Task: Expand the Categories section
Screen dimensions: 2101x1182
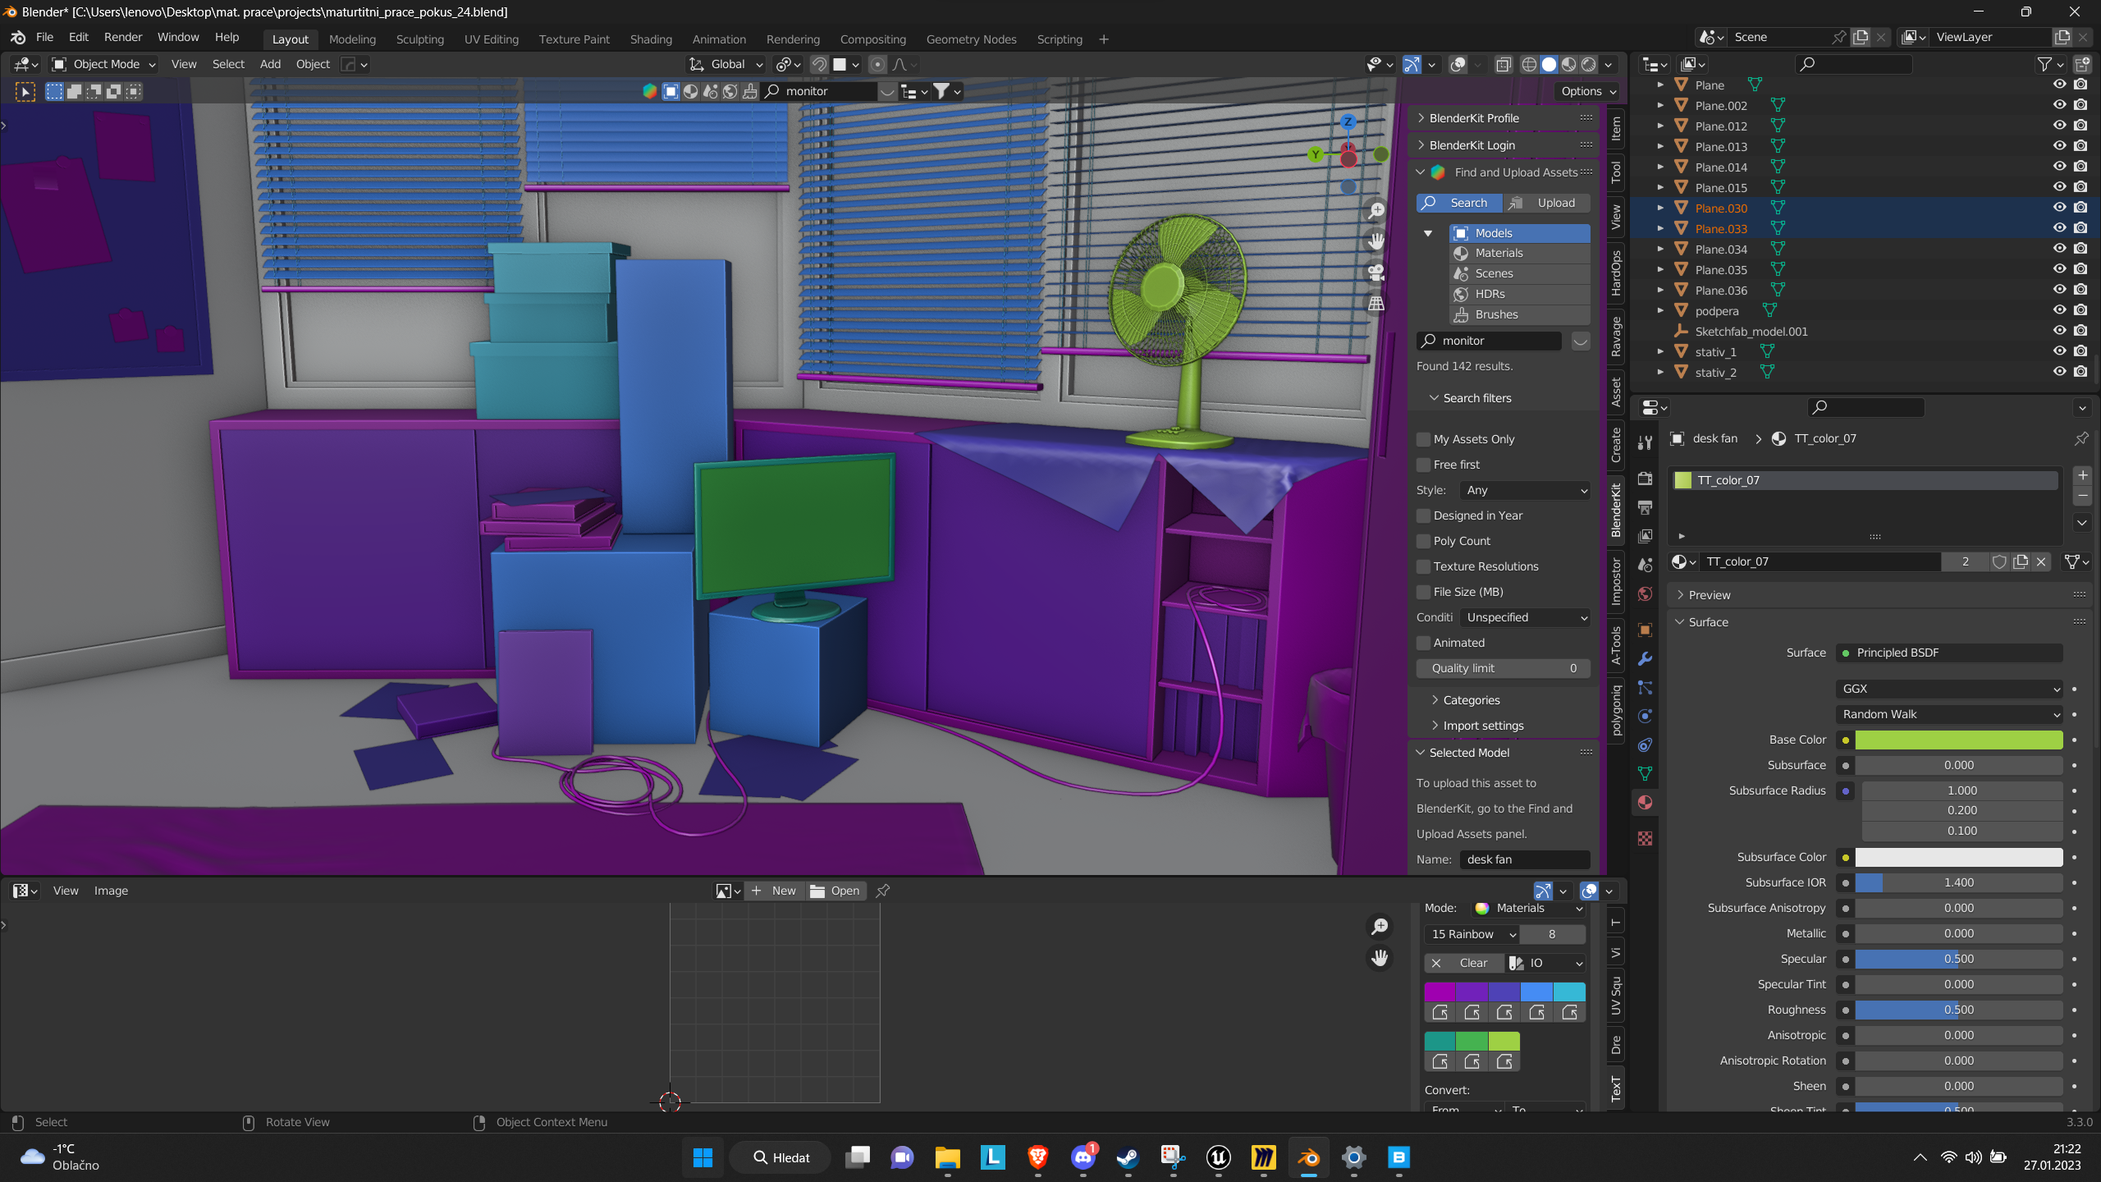Action: (x=1471, y=700)
